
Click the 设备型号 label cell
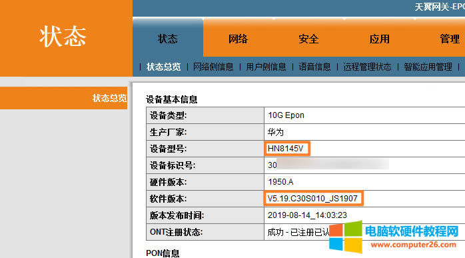point(205,149)
